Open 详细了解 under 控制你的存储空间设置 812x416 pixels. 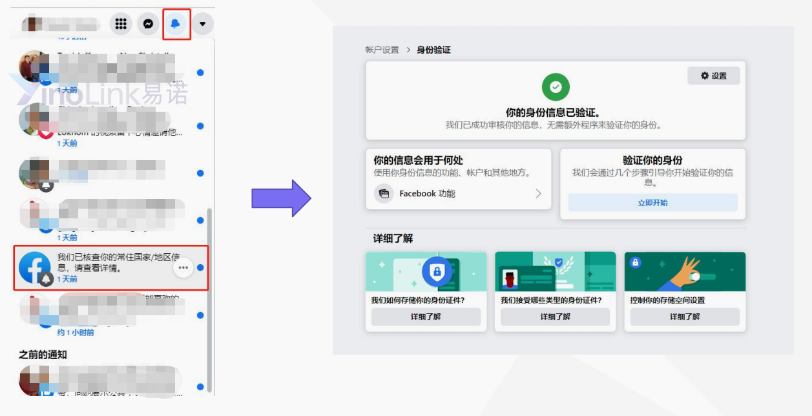(685, 317)
